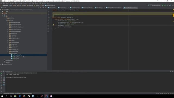174x98 pixels.
Task: Click the CRLF line separator in the status bar
Action: coord(161,93)
